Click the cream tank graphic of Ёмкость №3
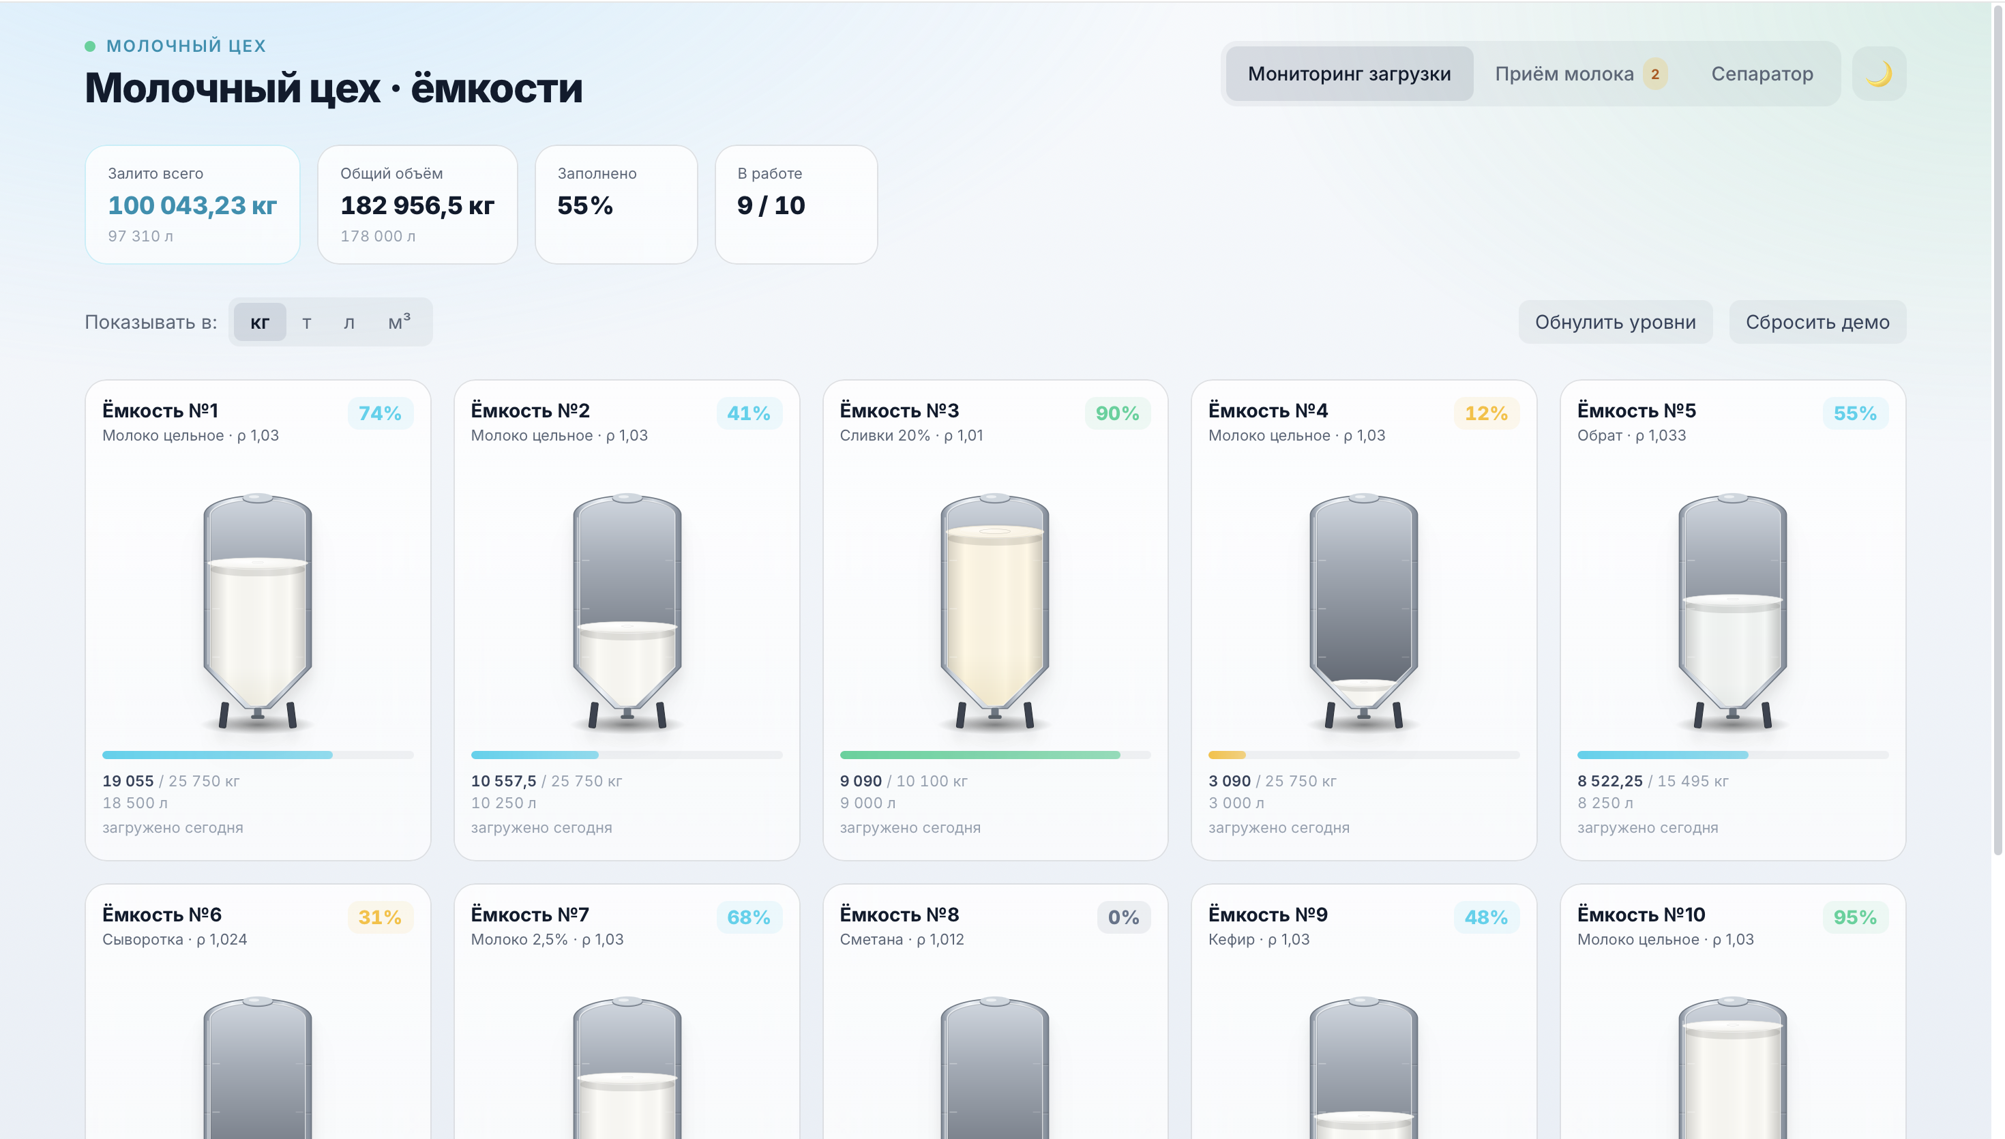2005x1139 pixels. [995, 611]
